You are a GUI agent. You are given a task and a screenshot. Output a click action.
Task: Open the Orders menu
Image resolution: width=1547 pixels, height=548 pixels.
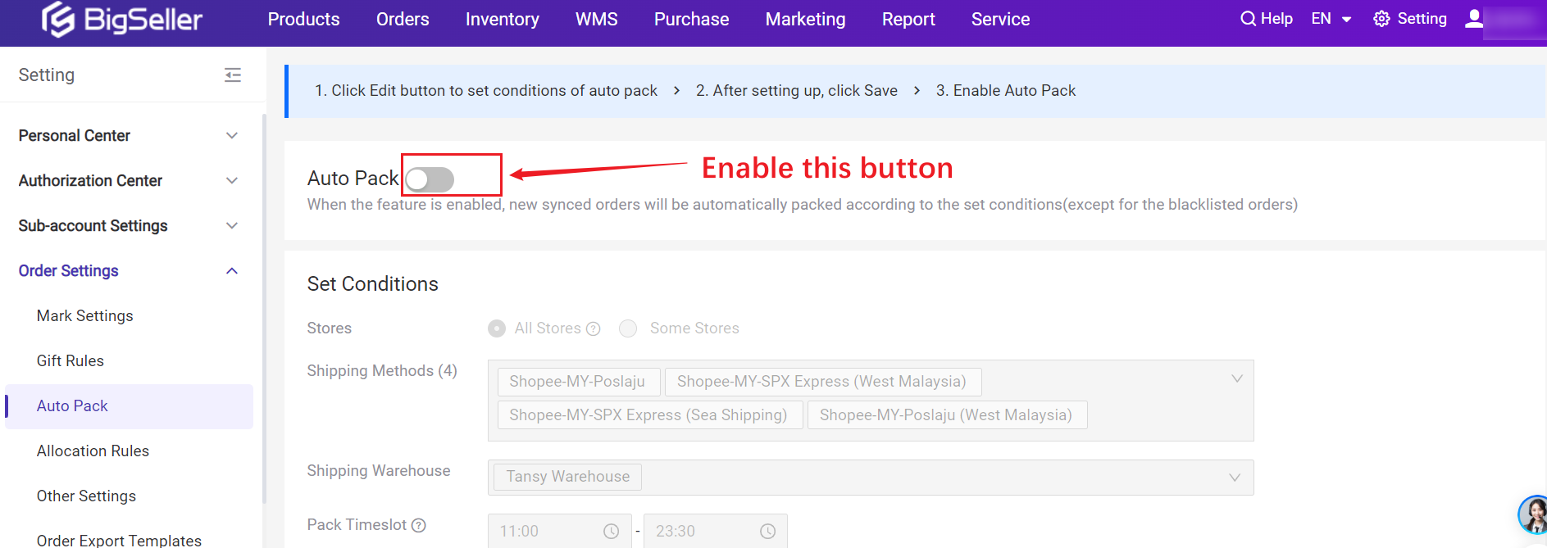point(403,19)
